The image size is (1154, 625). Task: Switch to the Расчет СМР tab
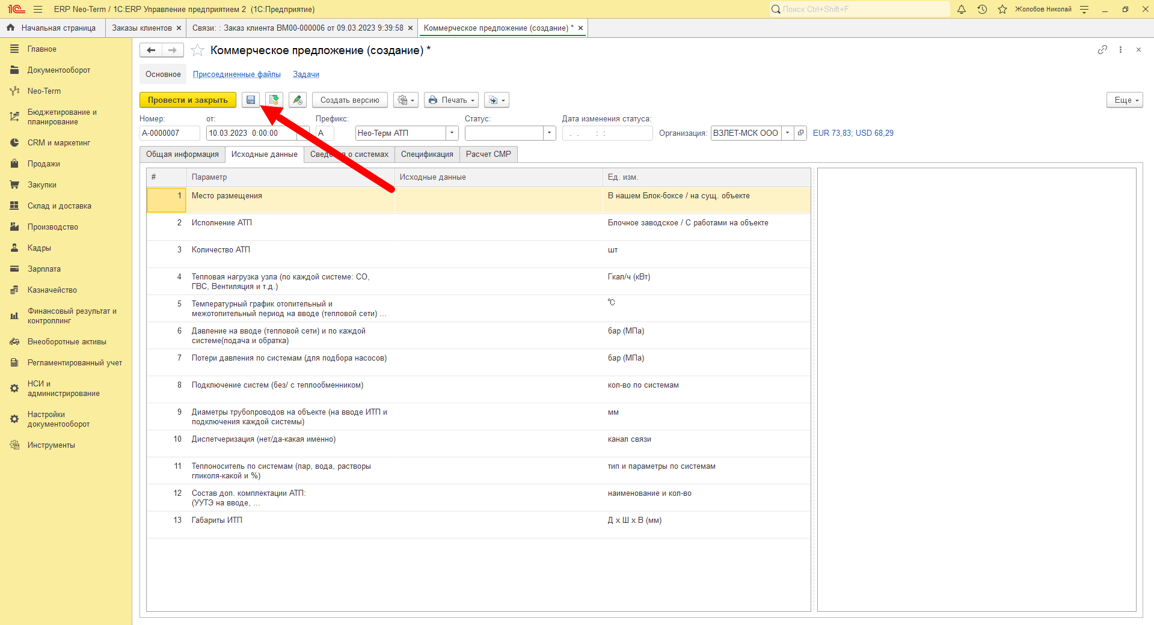488,154
